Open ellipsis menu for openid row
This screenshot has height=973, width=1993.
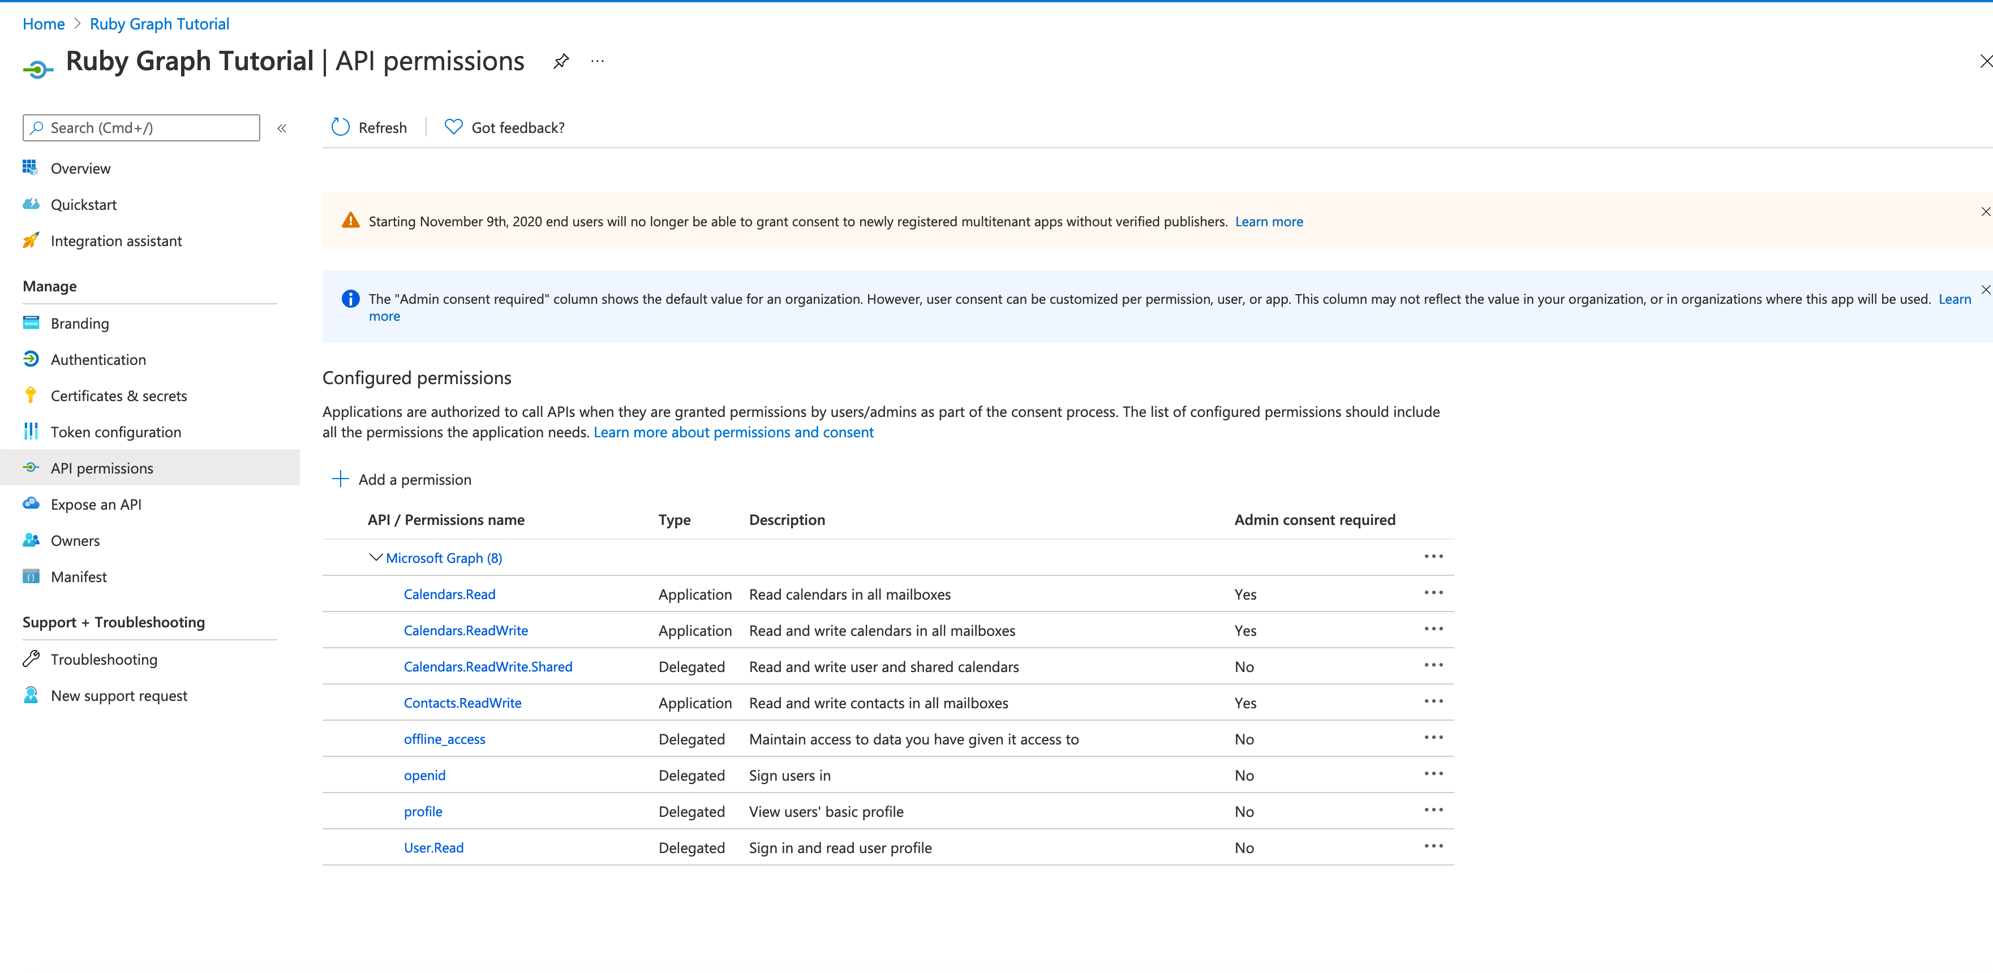pyautogui.click(x=1433, y=774)
